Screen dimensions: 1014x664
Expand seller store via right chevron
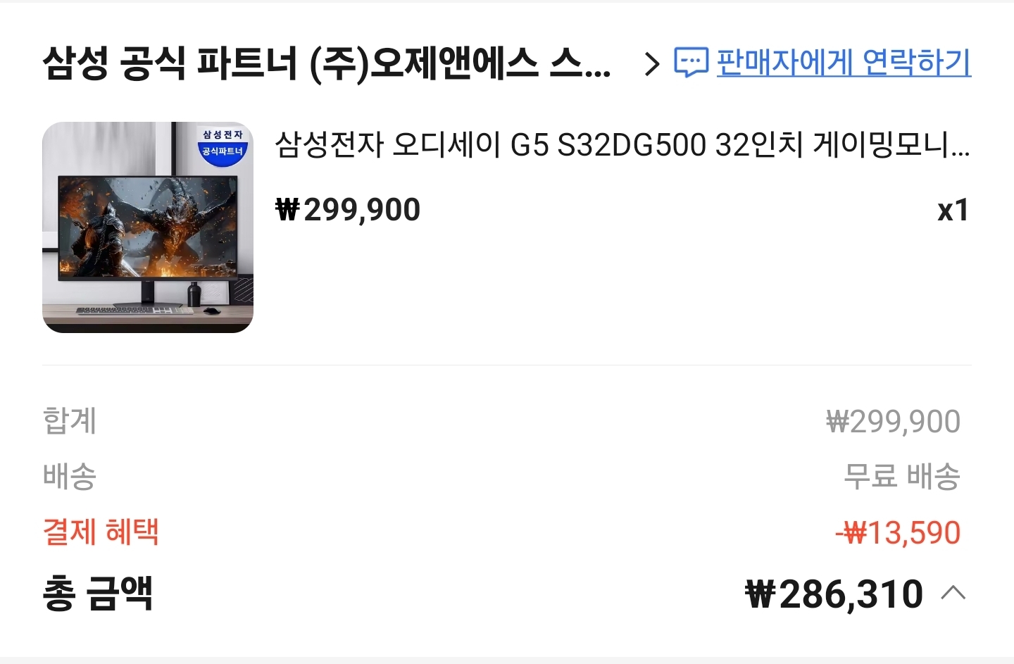[652, 64]
